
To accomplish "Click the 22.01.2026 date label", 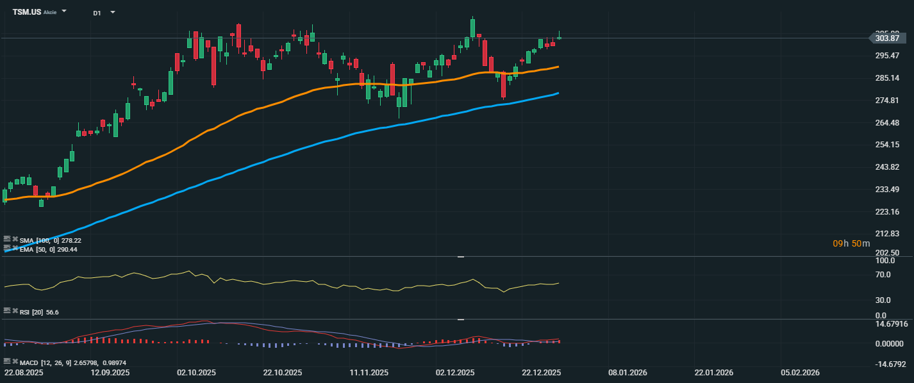I will pyautogui.click(x=714, y=372).
